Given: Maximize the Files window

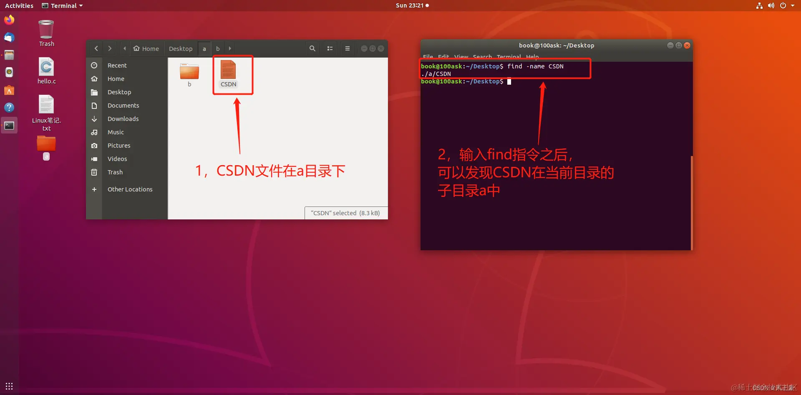Looking at the screenshot, I should point(373,48).
